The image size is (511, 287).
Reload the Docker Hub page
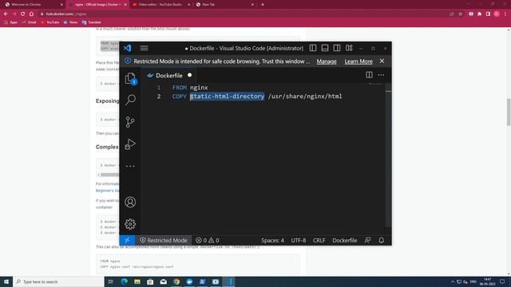click(23, 14)
